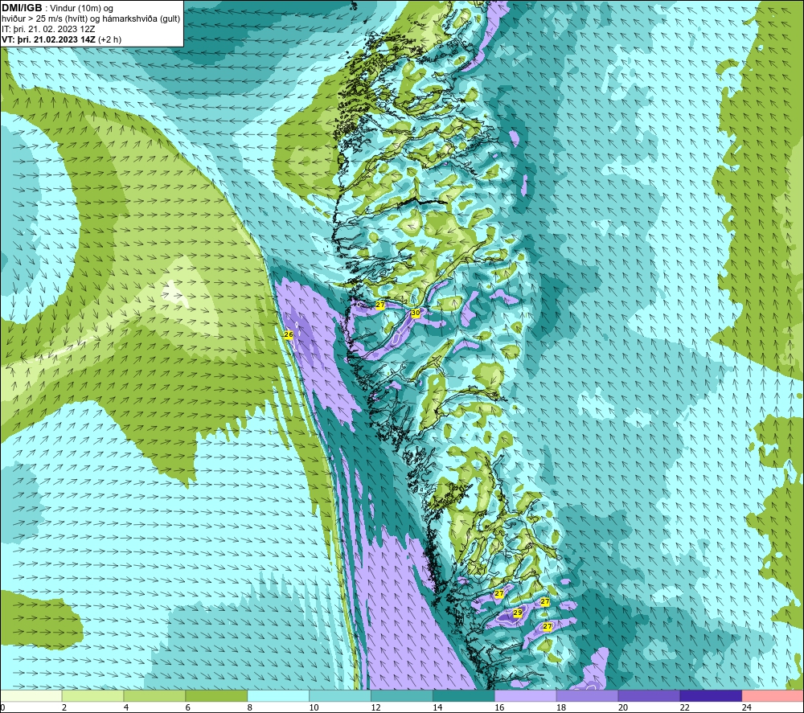Click the 18–20 m/s purple legend swatch

pos(587,695)
